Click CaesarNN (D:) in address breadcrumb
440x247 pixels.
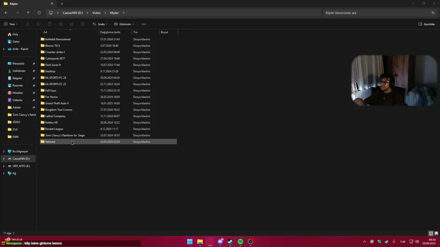click(73, 13)
